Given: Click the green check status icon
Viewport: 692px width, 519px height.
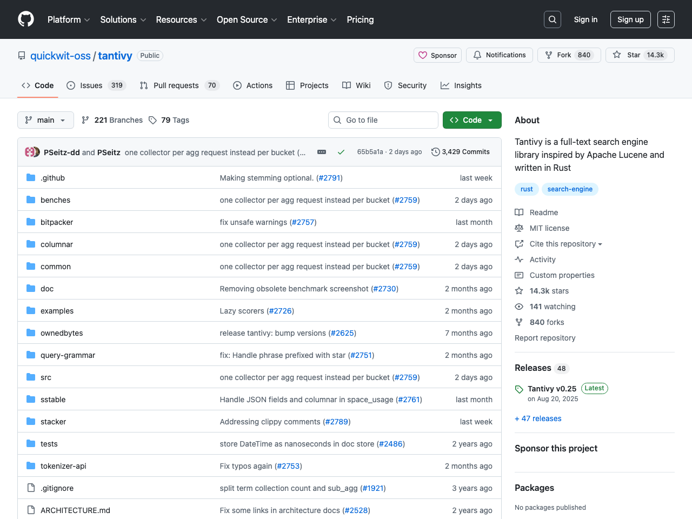Looking at the screenshot, I should tap(341, 152).
